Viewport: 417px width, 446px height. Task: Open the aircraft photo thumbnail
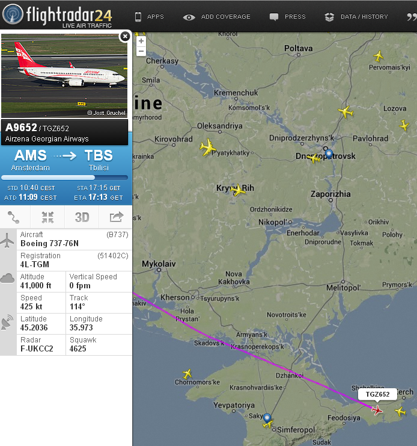pos(64,75)
